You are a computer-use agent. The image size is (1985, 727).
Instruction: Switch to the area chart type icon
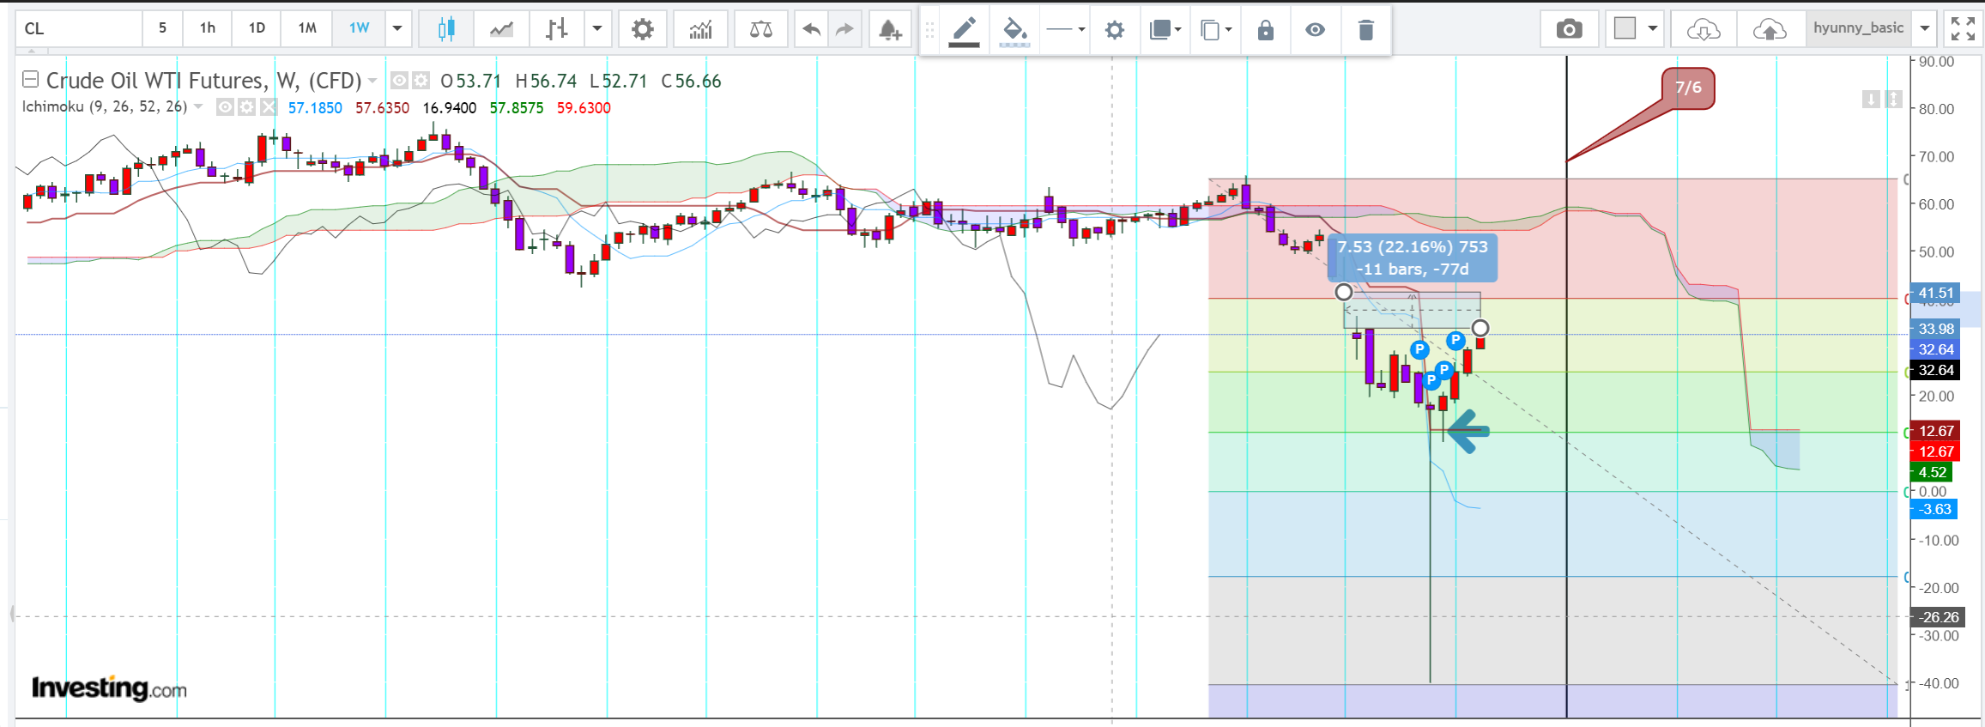click(501, 29)
